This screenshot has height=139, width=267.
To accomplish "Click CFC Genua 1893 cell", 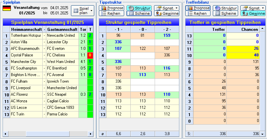I will click(62, 108).
